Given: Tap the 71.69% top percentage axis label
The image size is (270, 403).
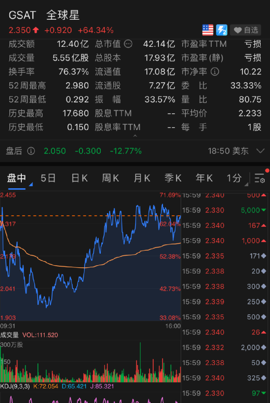Looking at the screenshot, I should point(170,195).
